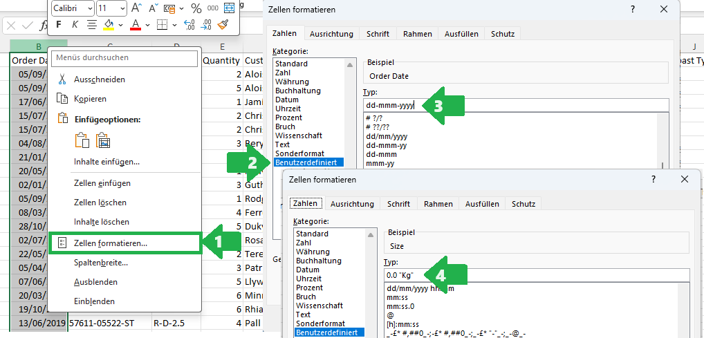Pick [h]:mm:ss format in front dialog
Screen dimensions: 704x338
coord(402,324)
